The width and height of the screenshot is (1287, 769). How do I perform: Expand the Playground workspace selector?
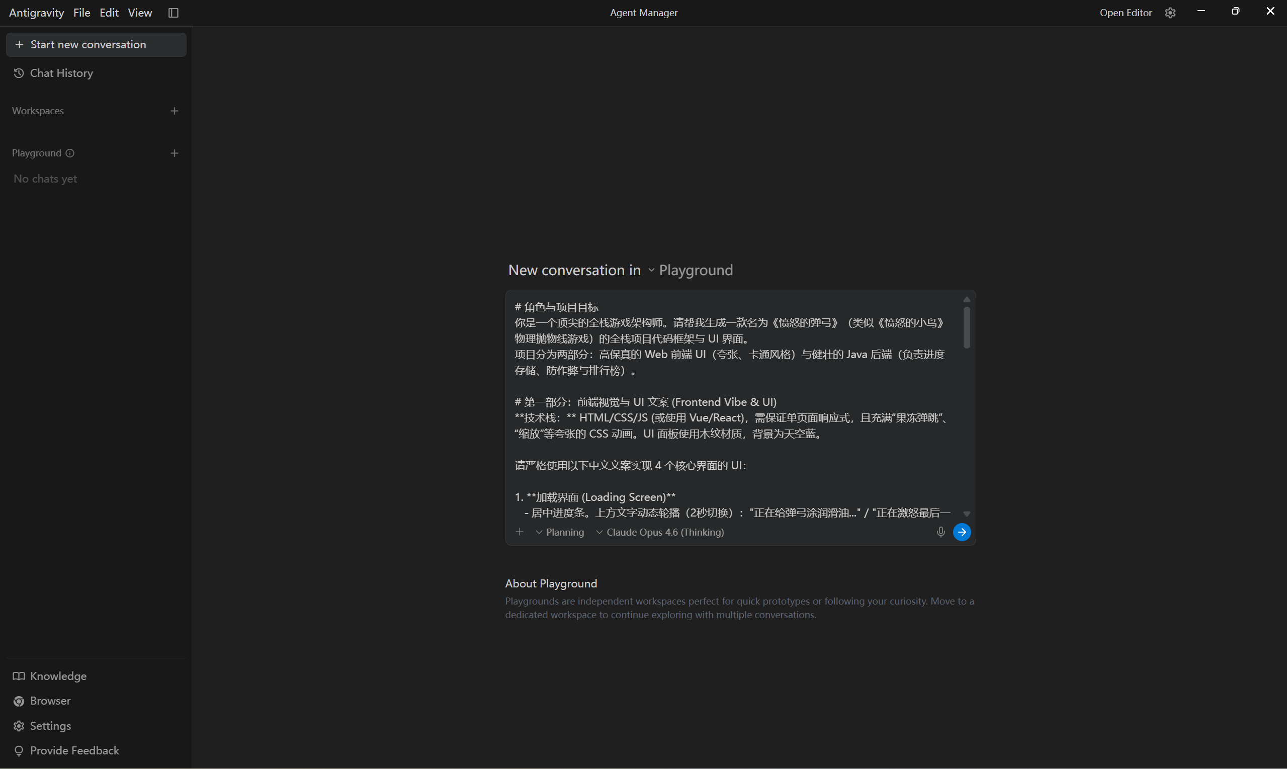pos(690,271)
